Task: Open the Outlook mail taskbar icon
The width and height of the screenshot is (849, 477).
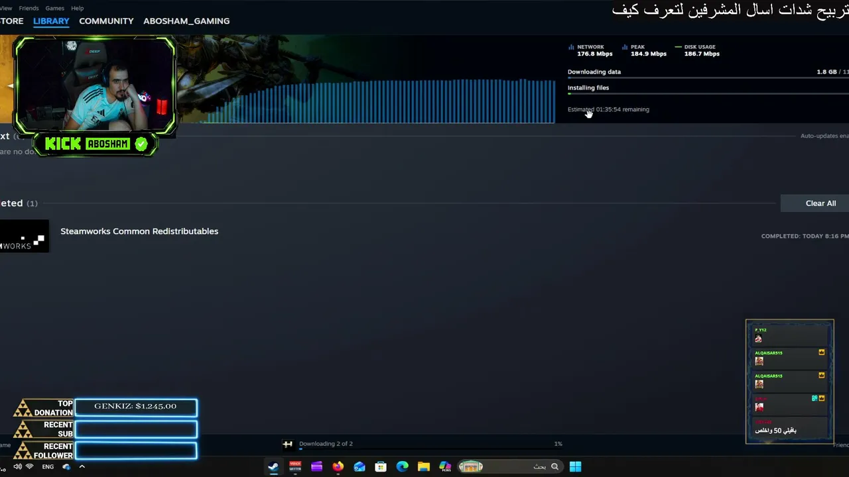Action: point(359,466)
